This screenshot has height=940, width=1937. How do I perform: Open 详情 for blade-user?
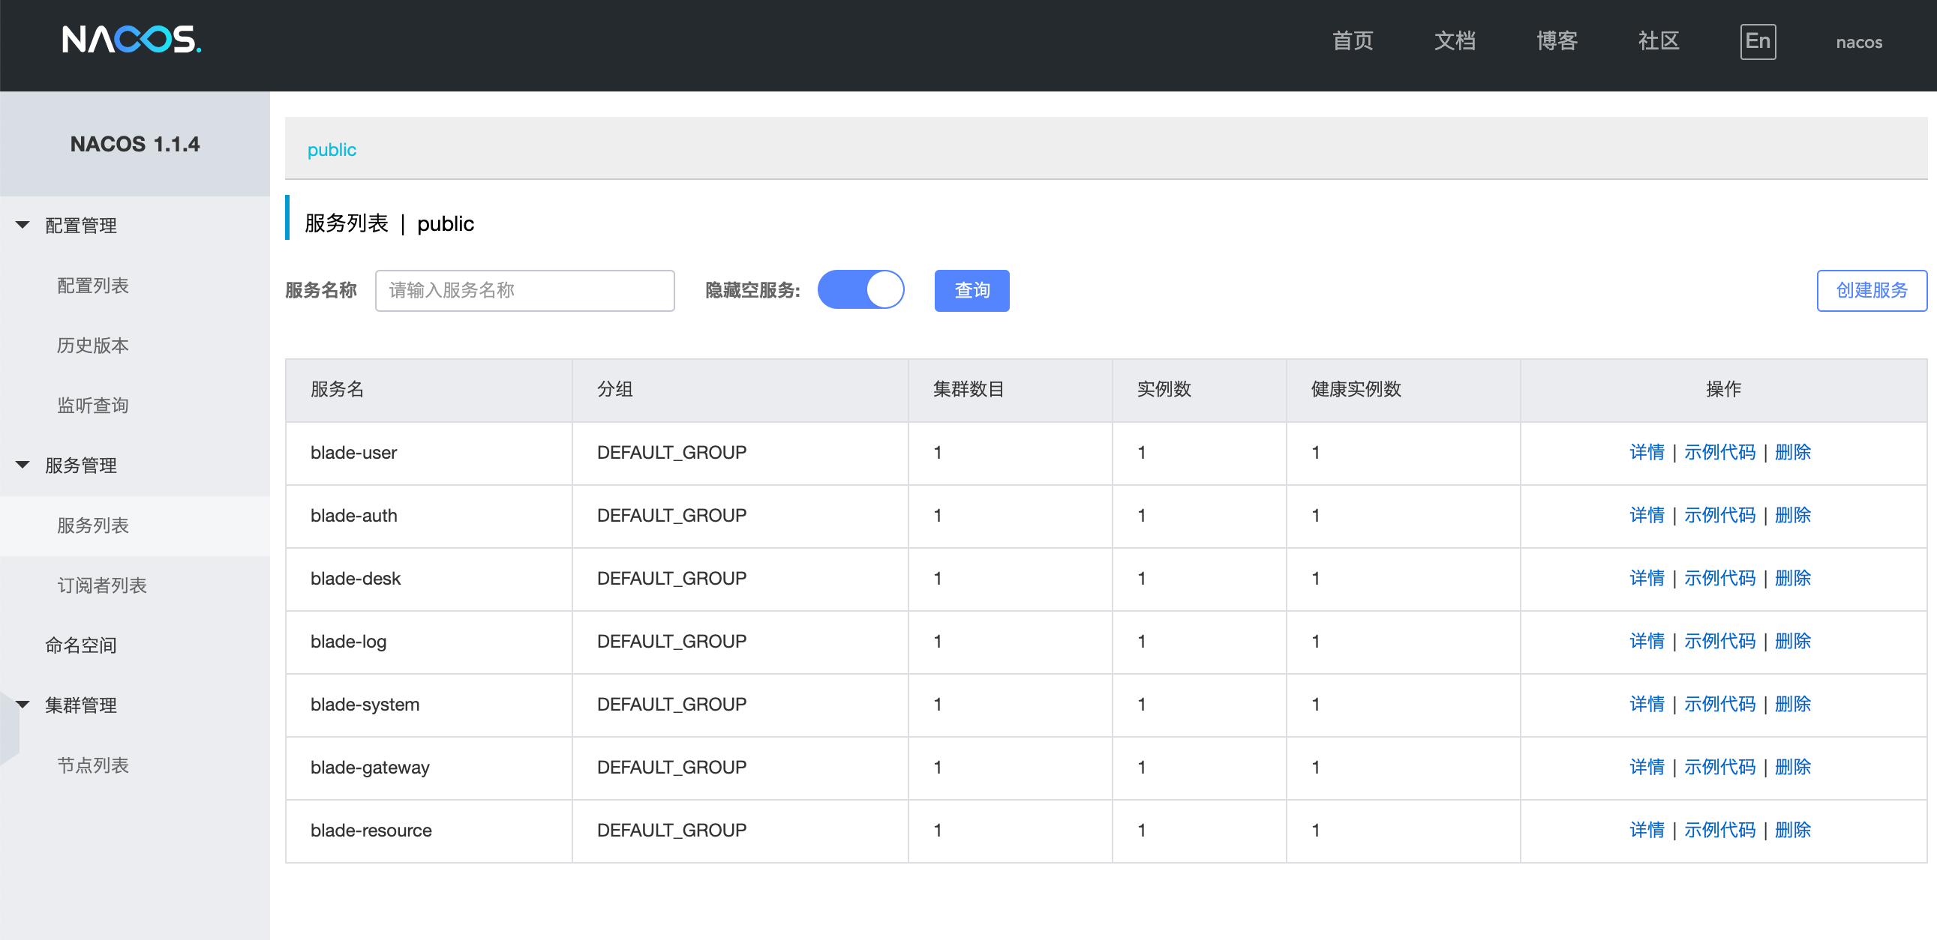(1647, 451)
